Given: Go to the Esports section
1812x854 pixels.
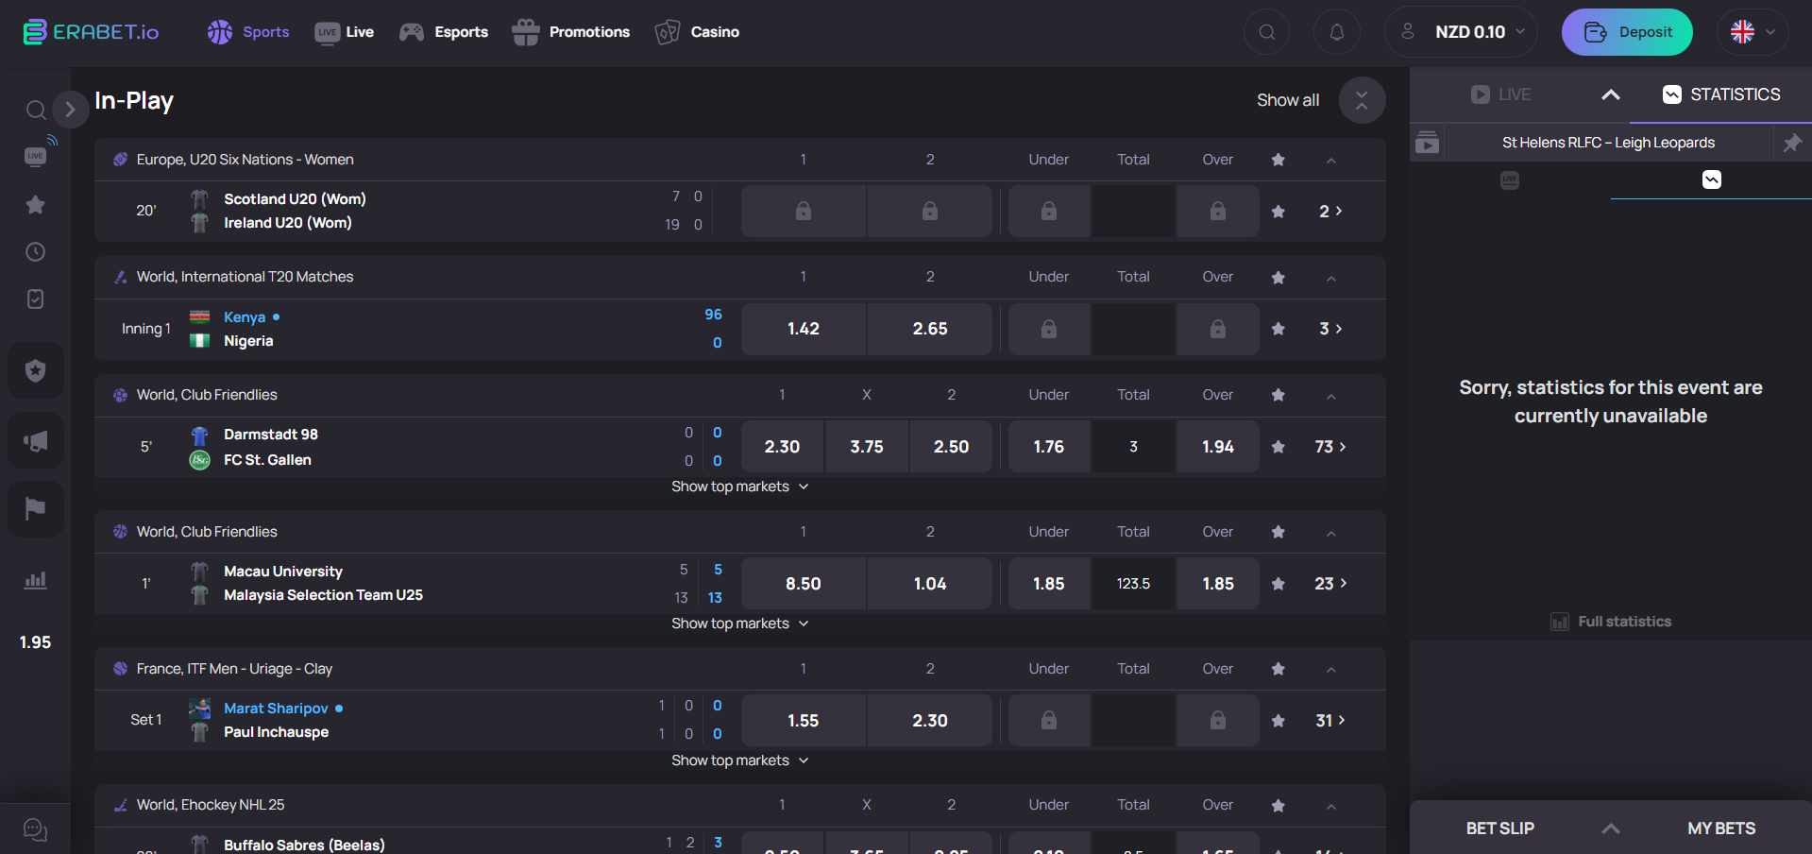Looking at the screenshot, I should click(444, 32).
